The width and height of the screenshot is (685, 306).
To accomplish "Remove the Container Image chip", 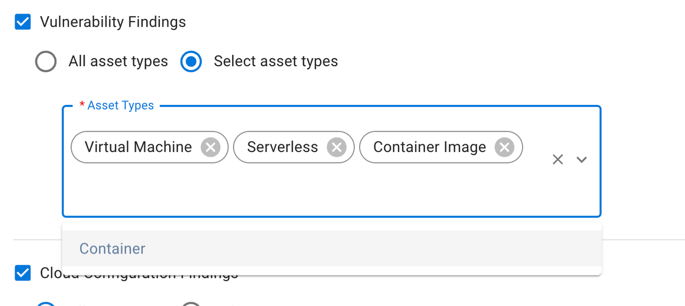I will (504, 147).
